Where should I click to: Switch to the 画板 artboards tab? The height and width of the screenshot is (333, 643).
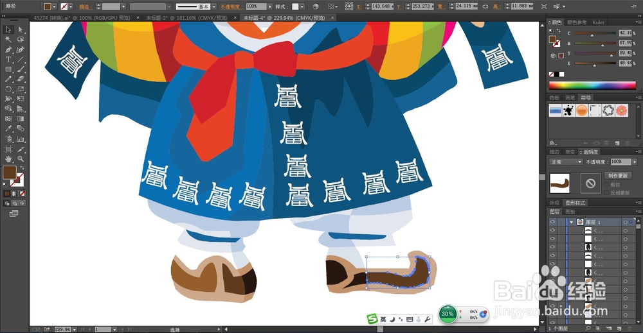[570, 212]
